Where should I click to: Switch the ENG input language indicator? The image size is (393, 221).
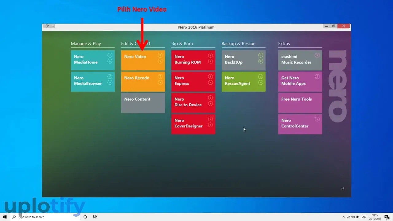click(x=364, y=217)
